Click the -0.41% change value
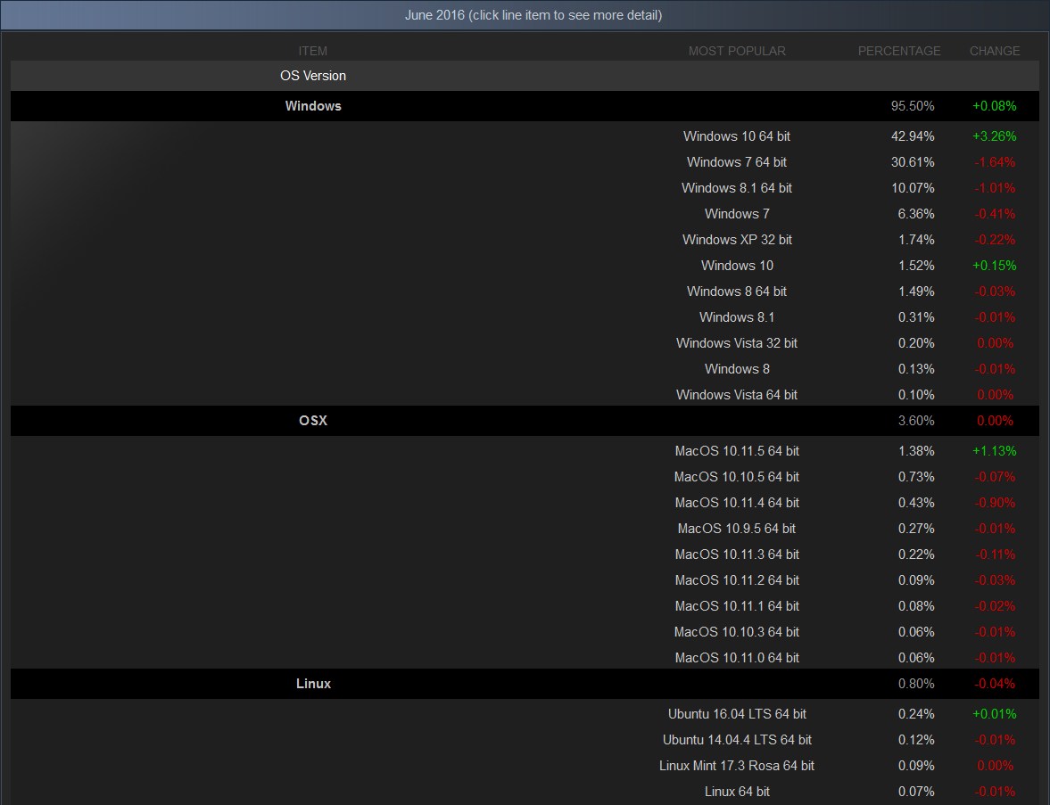This screenshot has height=805, width=1050. point(995,213)
